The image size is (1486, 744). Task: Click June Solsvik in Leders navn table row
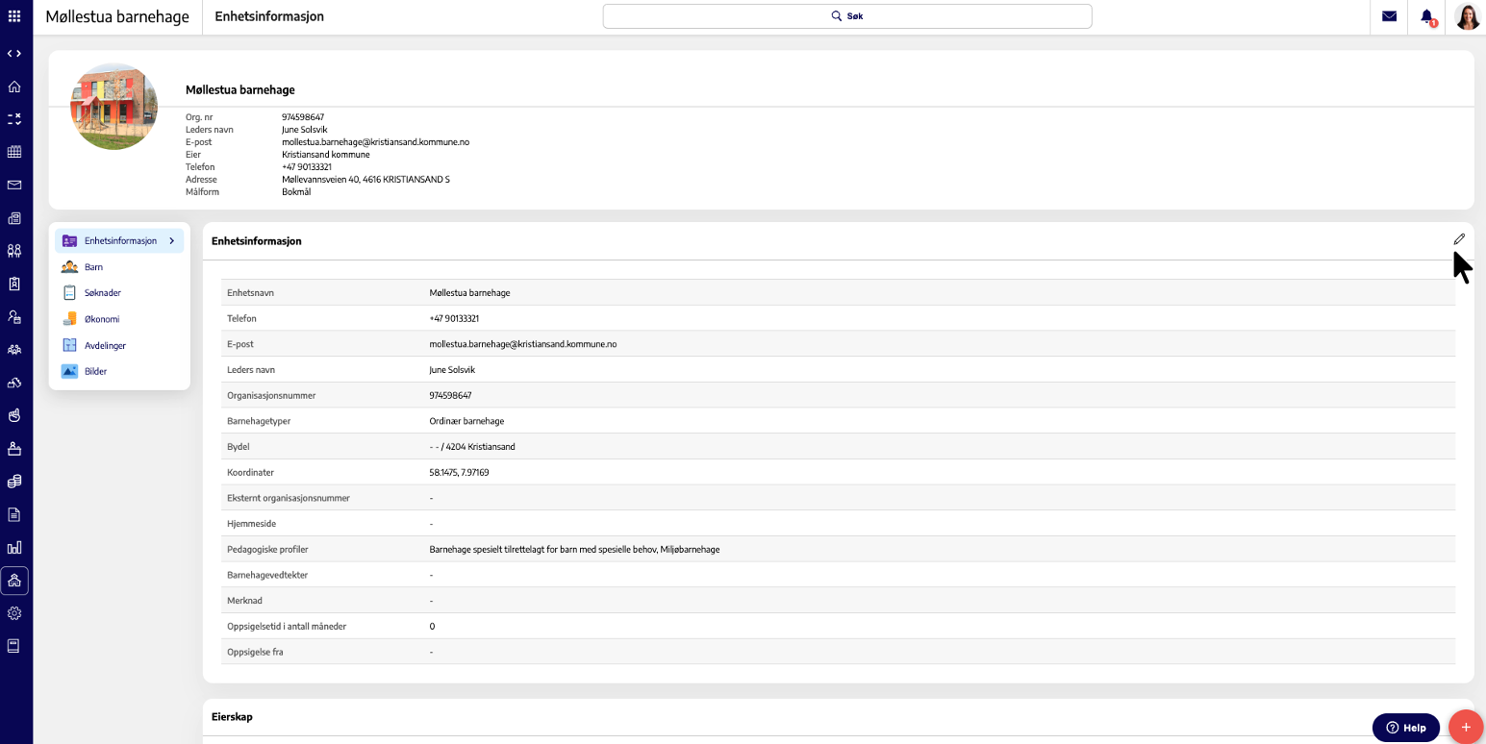click(452, 370)
